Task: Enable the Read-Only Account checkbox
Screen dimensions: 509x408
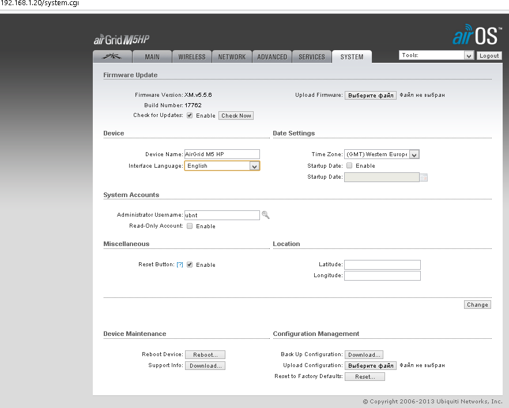Action: point(190,226)
